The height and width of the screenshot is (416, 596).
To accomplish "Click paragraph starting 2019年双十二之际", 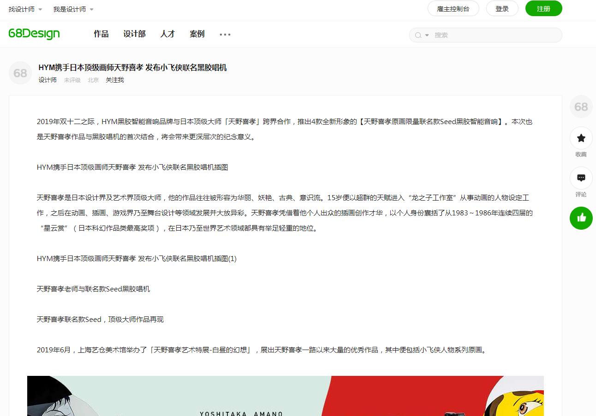I will point(285,129).
